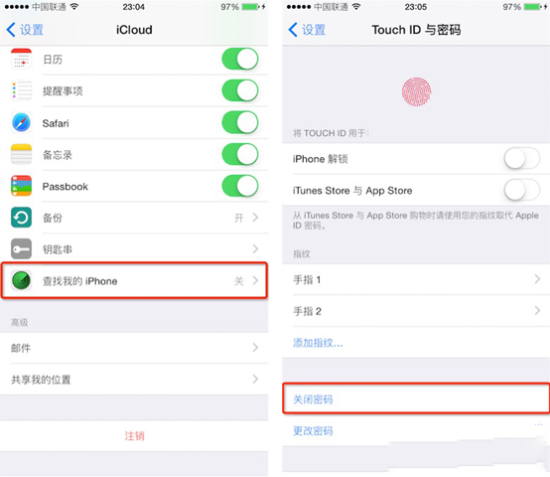Tap the red 注销 sign-out button
Image resolution: width=550 pixels, height=477 pixels.
pyautogui.click(x=134, y=436)
